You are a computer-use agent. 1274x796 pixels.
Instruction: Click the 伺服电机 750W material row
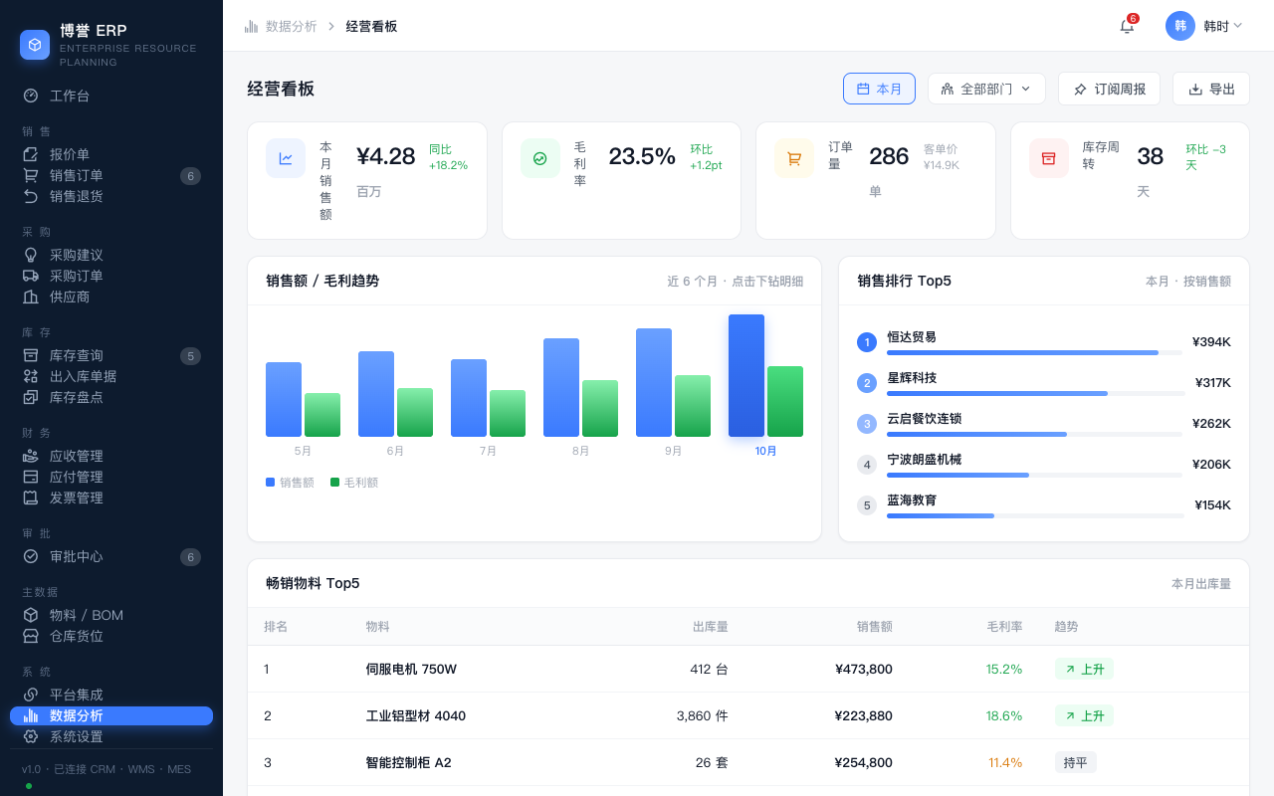pos(748,669)
